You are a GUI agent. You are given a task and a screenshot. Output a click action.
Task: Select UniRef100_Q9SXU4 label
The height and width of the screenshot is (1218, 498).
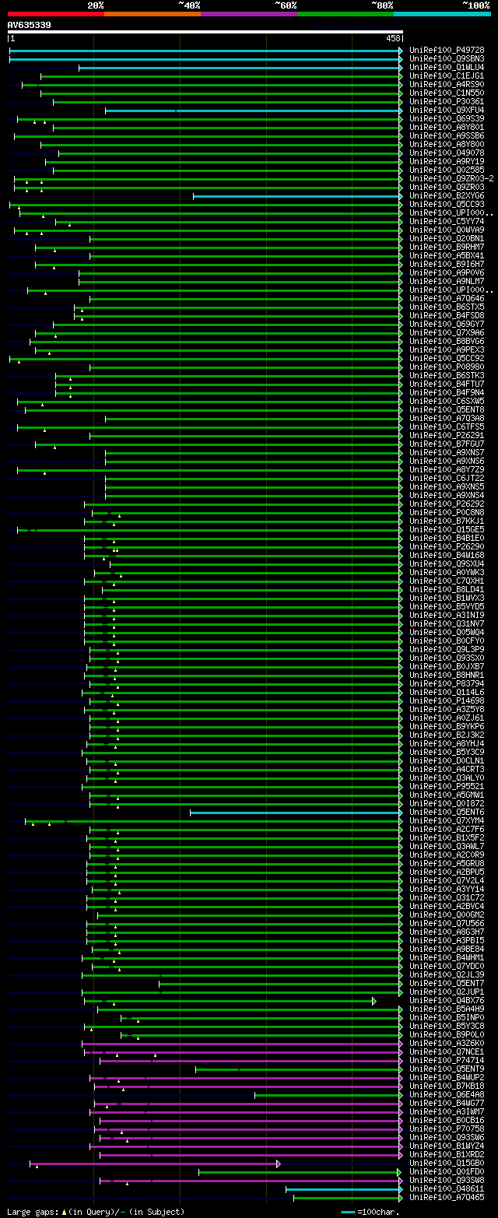(447, 563)
